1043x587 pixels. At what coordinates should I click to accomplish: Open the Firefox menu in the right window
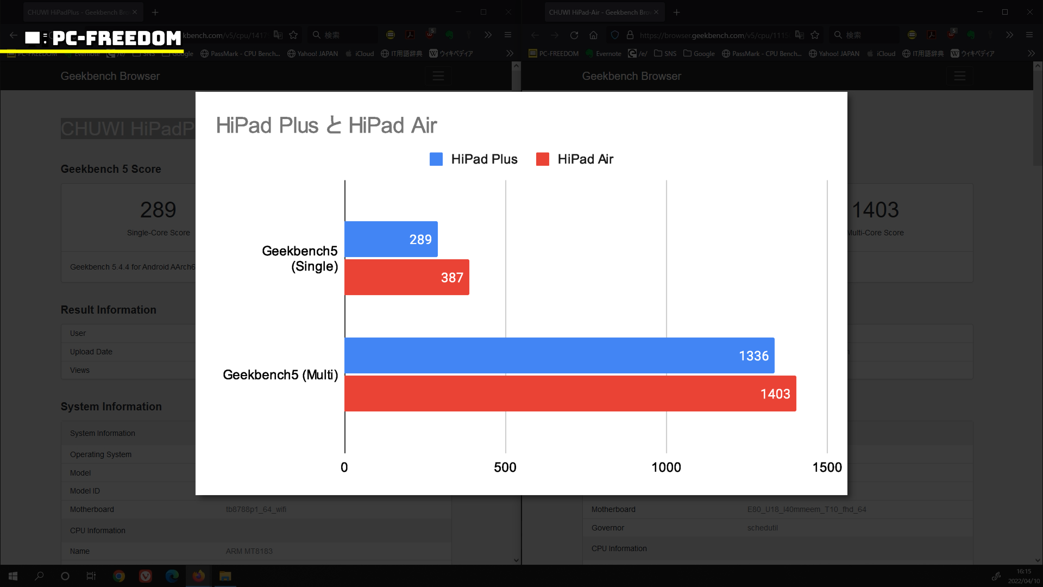point(1029,35)
